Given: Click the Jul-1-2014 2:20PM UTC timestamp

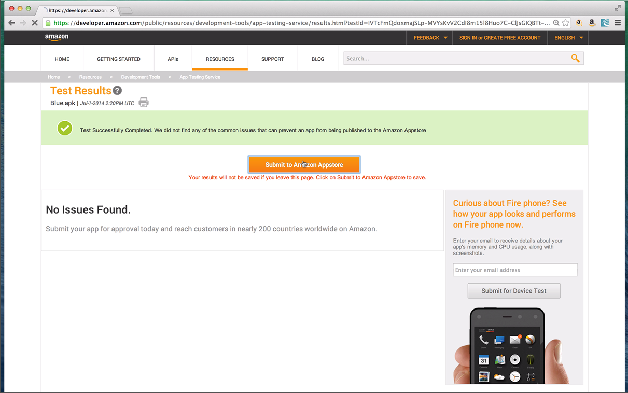Looking at the screenshot, I should tap(107, 103).
